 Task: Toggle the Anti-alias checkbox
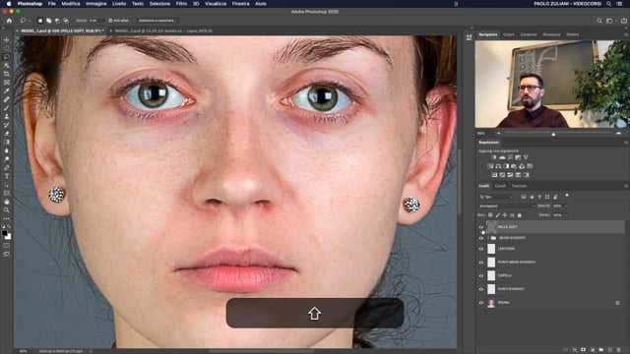[110, 21]
